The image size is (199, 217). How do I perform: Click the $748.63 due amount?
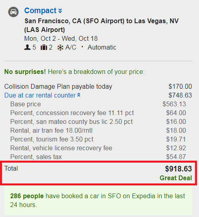pyautogui.click(x=180, y=95)
